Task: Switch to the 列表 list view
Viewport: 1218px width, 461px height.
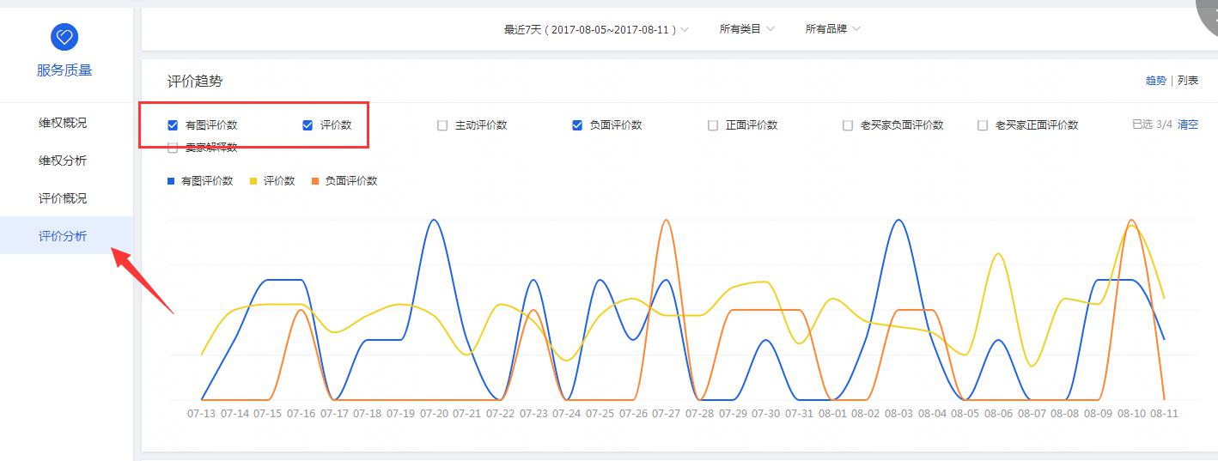Action: click(1188, 81)
